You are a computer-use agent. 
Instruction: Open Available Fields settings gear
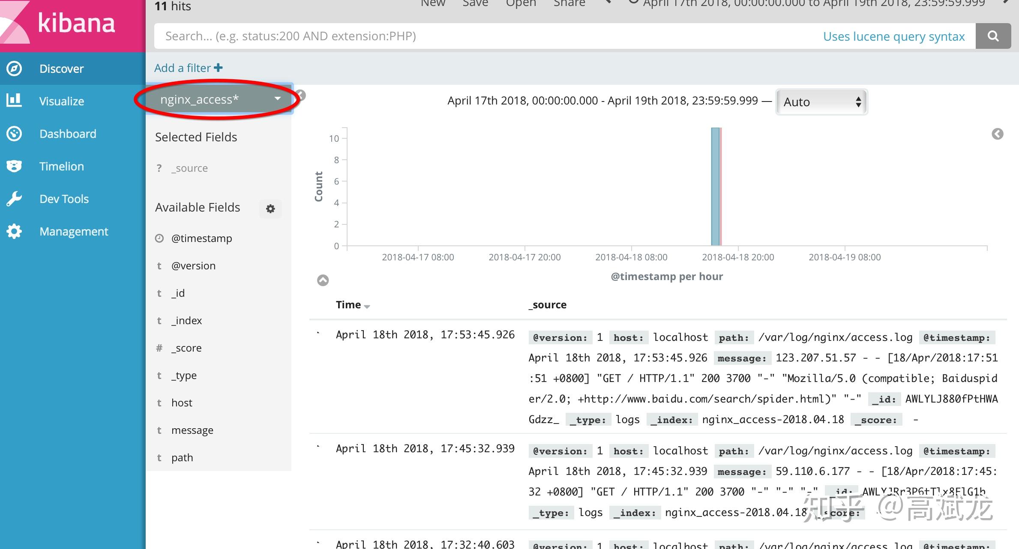tap(270, 209)
